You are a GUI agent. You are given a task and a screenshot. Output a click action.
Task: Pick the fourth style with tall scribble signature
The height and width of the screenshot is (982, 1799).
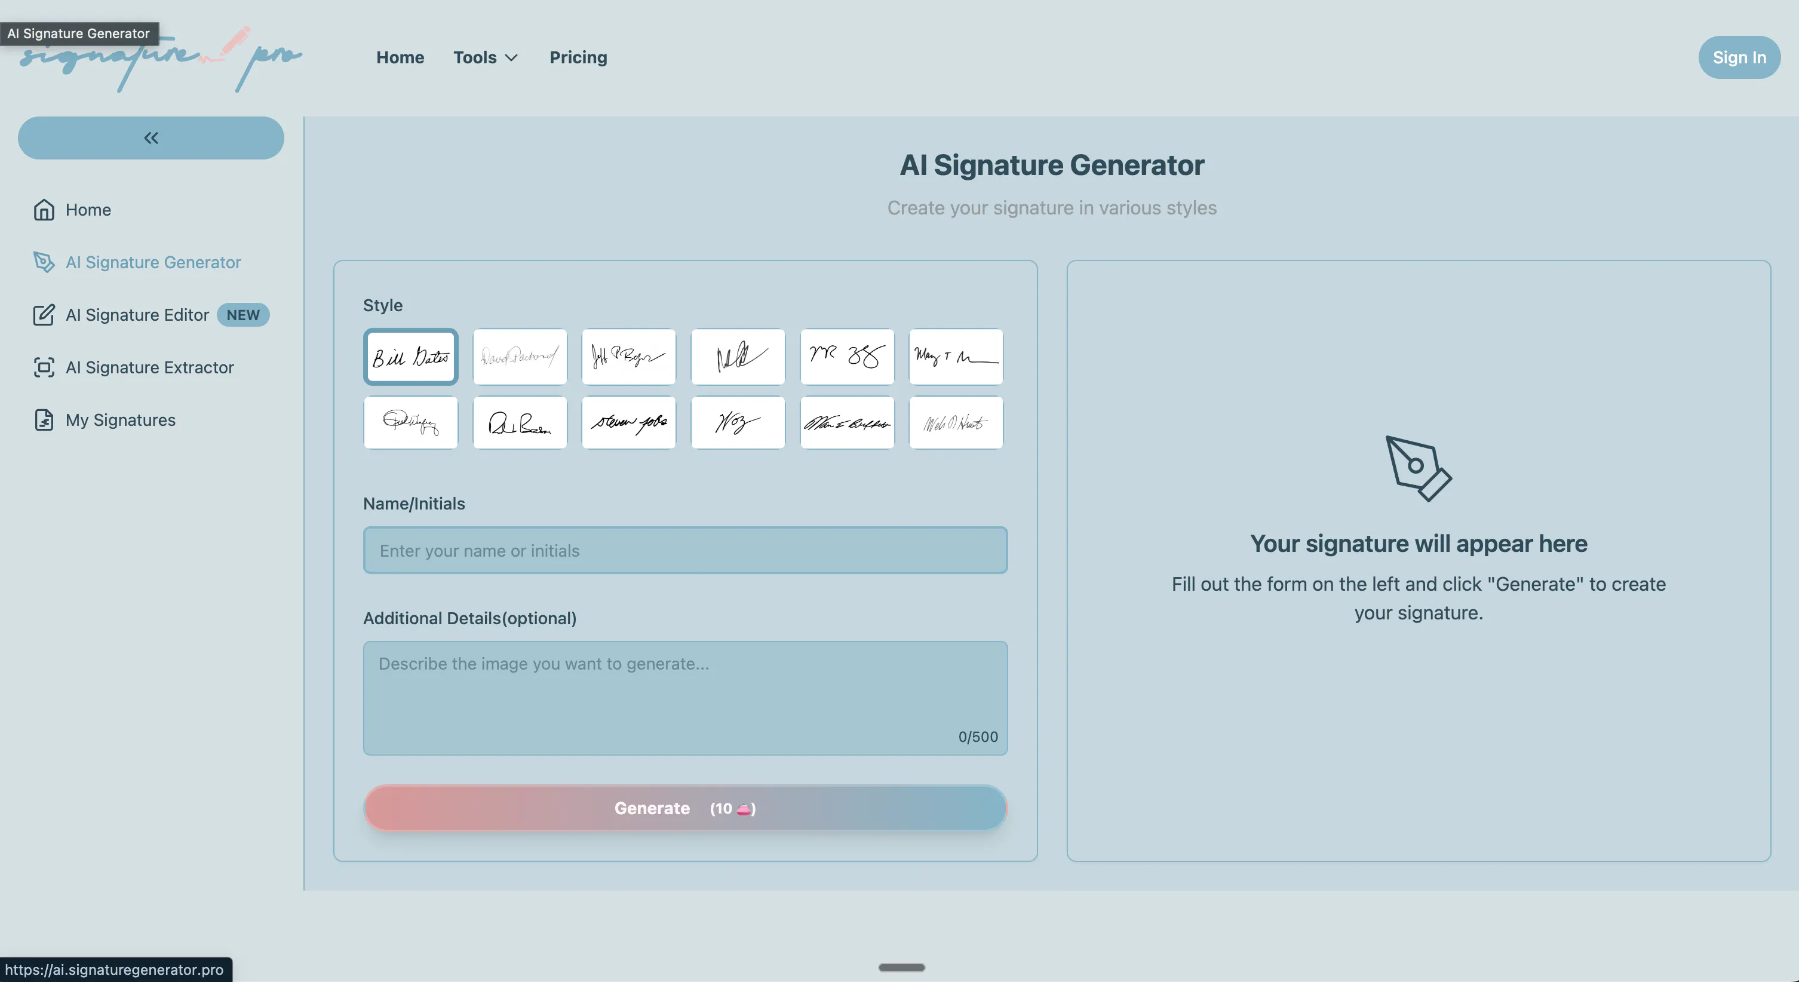(738, 357)
